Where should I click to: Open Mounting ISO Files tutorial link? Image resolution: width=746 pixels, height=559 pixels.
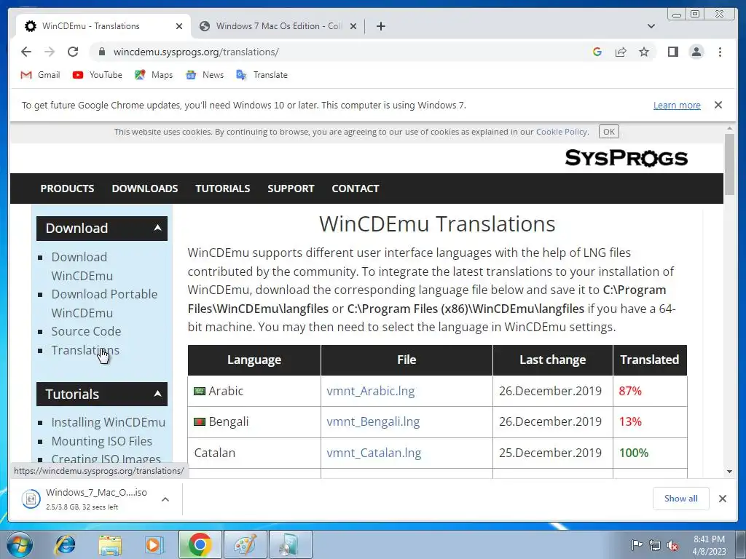click(102, 441)
